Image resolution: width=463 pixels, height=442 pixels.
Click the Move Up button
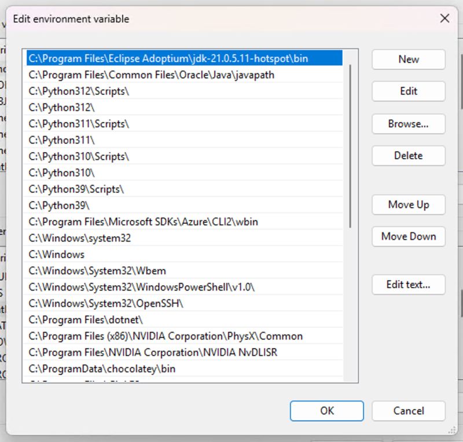pyautogui.click(x=408, y=205)
